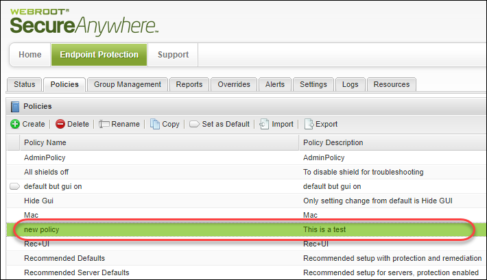Open the Alerts tab
The image size is (487, 280).
[x=275, y=84]
